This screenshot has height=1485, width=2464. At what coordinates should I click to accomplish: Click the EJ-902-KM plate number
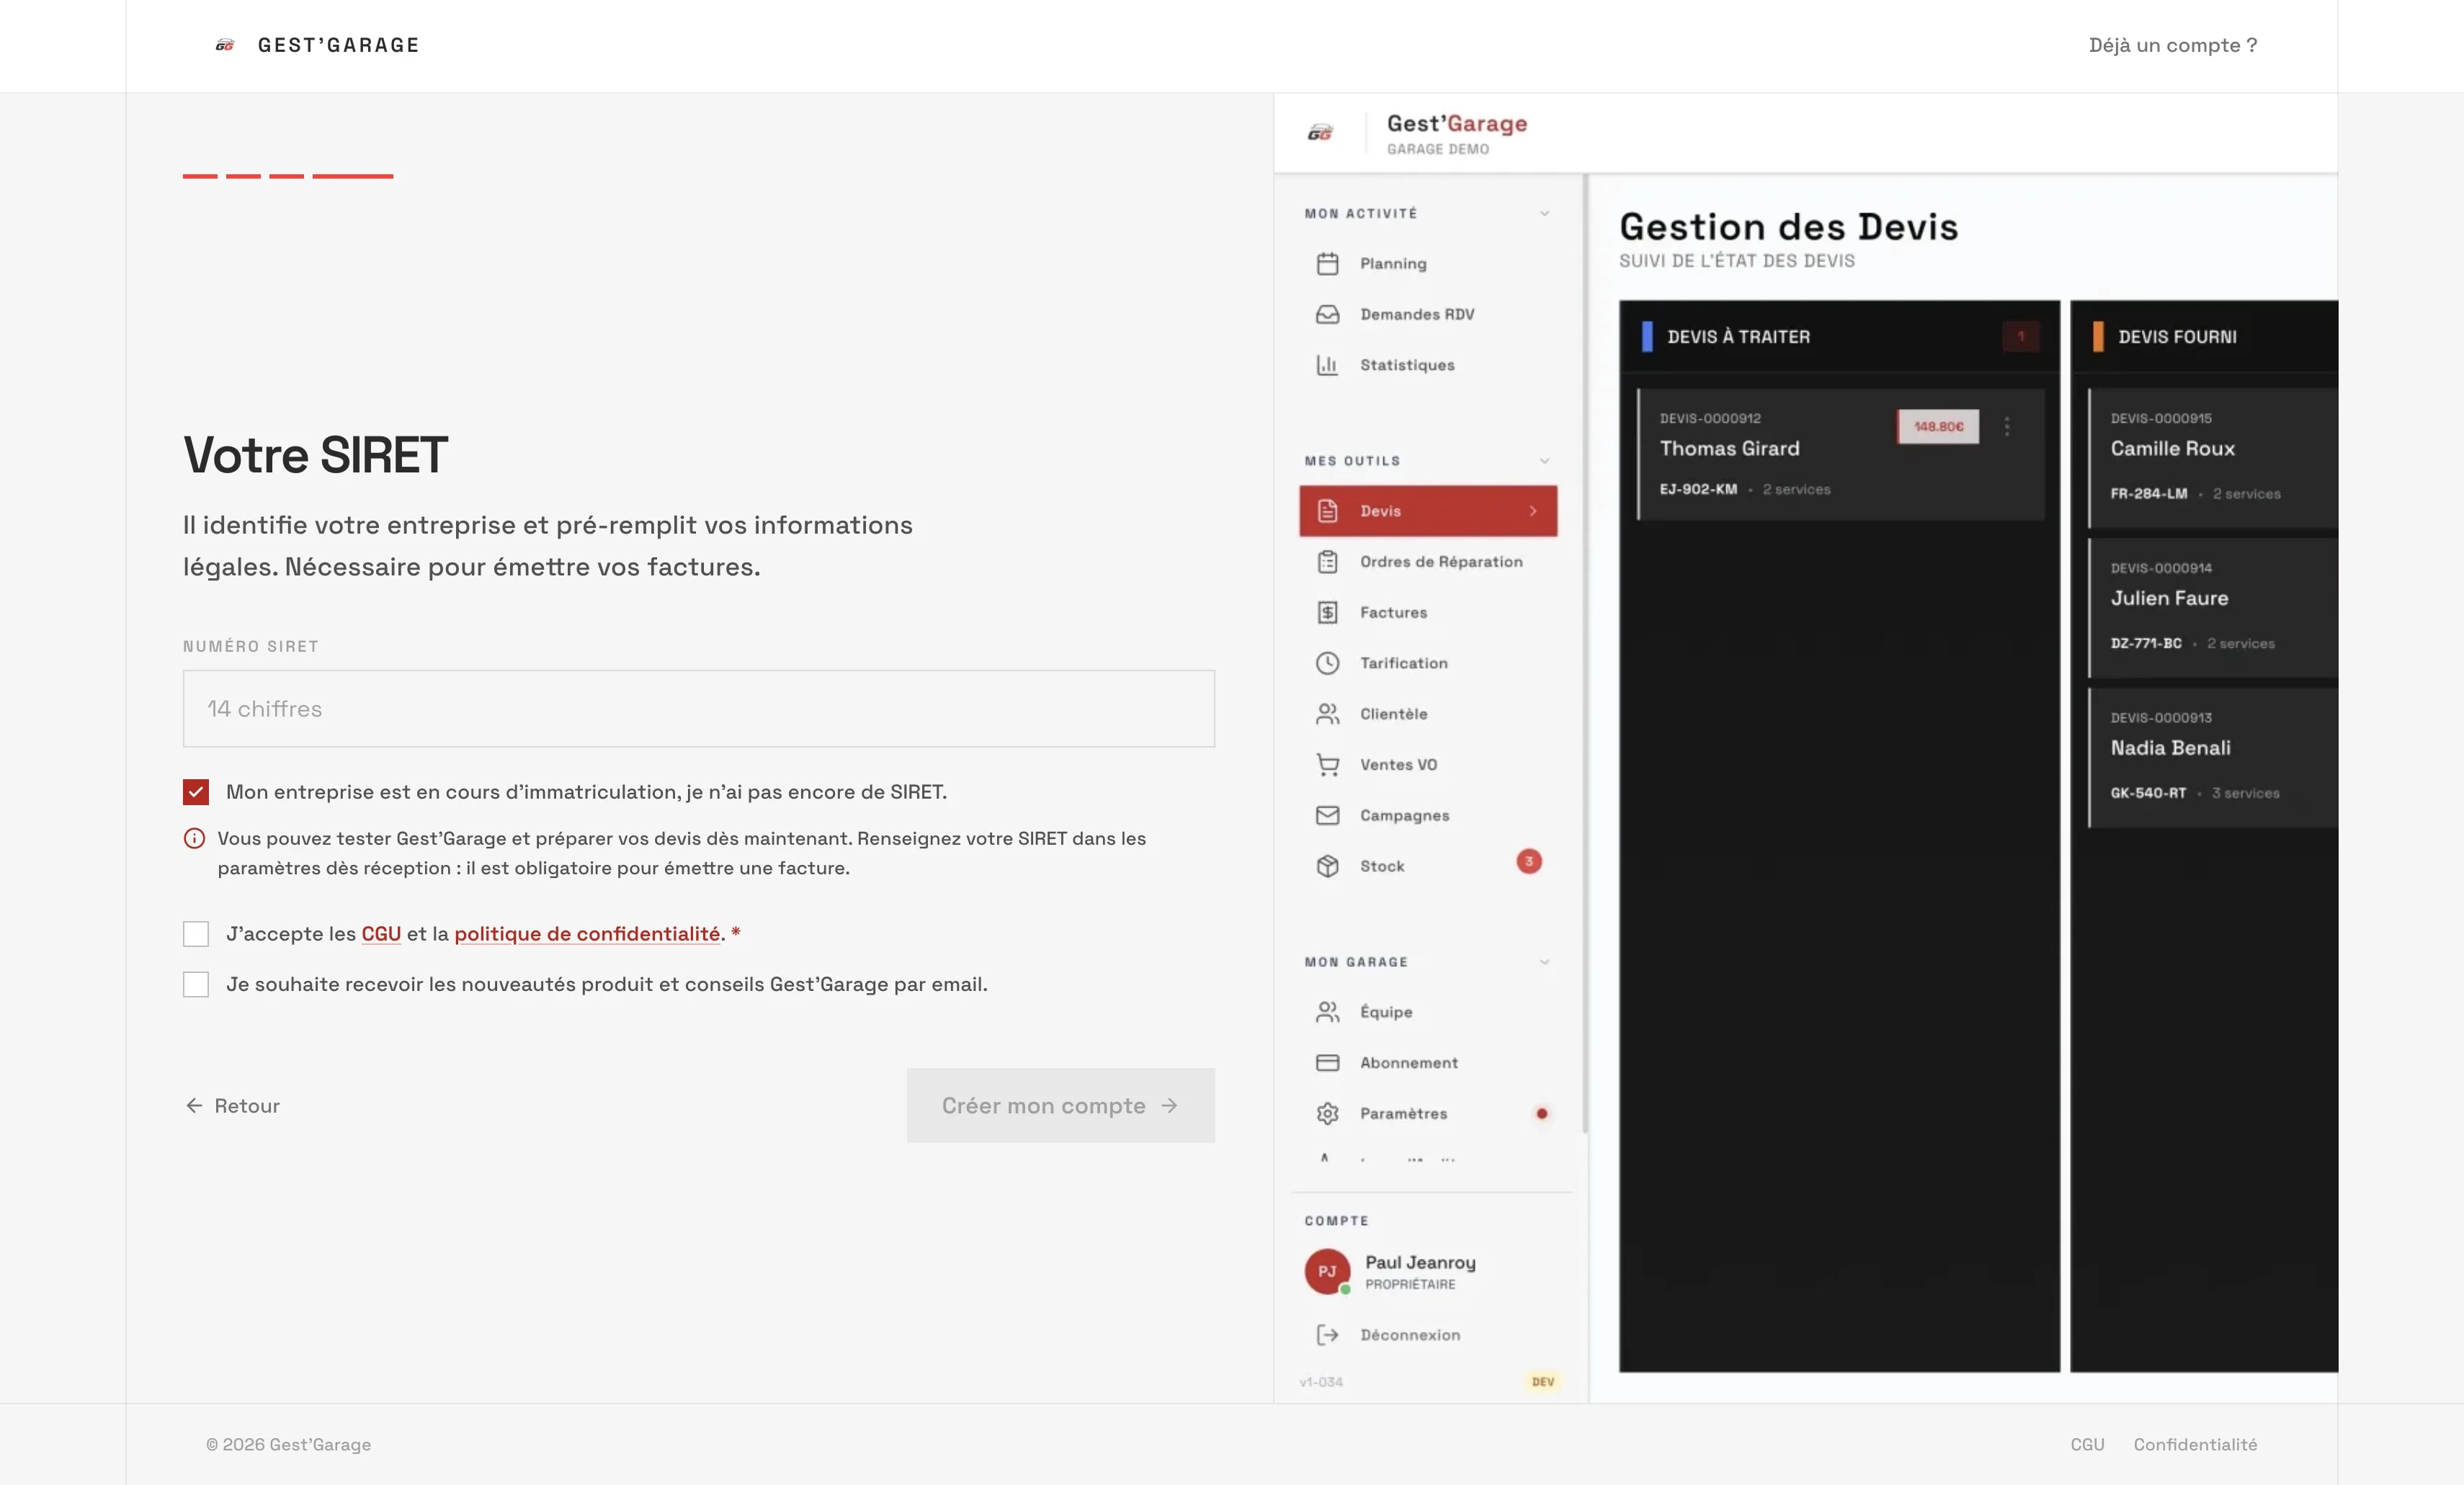point(1698,490)
